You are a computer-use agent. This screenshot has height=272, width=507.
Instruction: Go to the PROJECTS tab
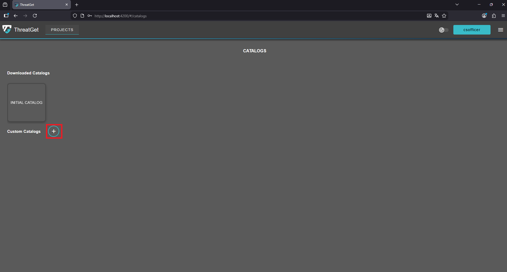(62, 30)
